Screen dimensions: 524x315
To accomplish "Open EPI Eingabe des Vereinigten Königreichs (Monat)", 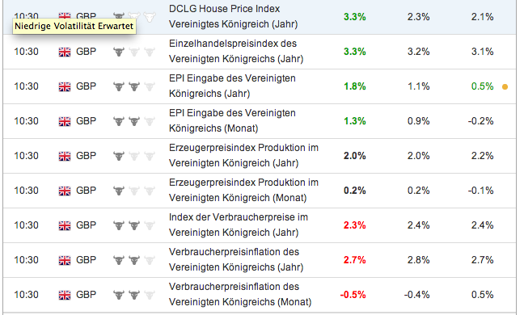I will [x=232, y=120].
